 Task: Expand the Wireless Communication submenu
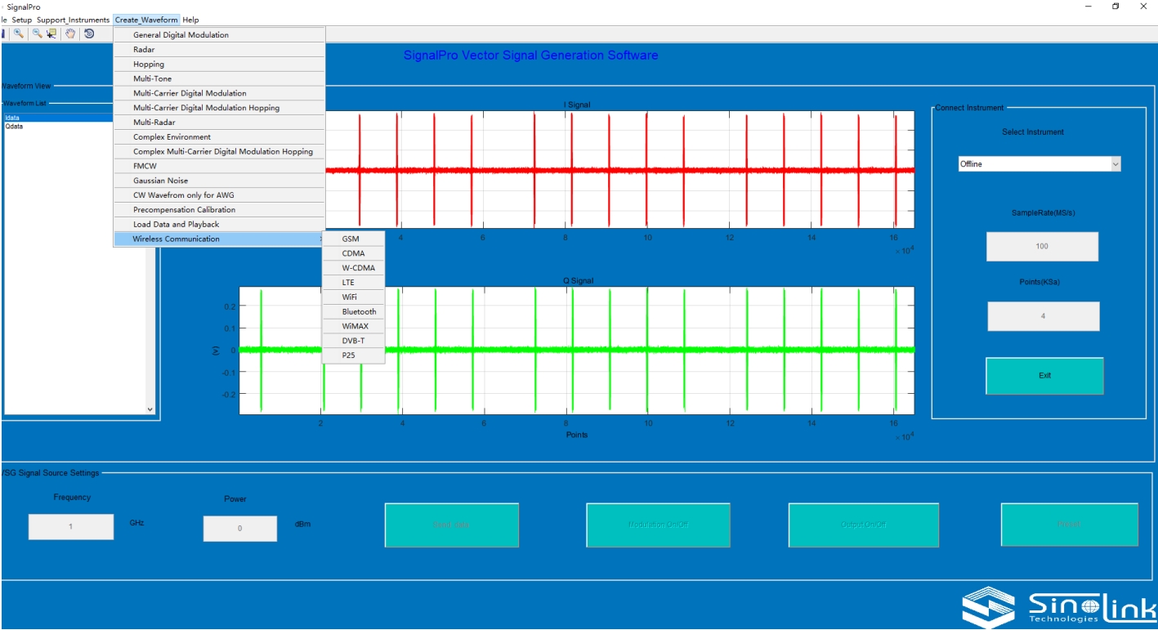click(219, 239)
